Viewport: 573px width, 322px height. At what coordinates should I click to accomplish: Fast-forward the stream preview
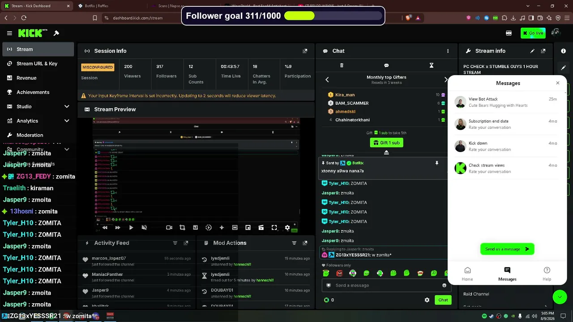click(118, 228)
